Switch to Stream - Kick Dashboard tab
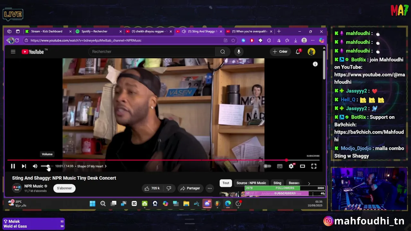 pyautogui.click(x=47, y=31)
